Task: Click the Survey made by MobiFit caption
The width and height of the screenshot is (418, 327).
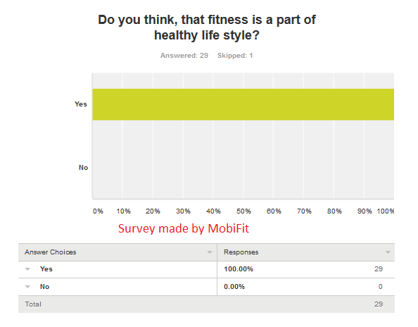Action: [x=184, y=228]
